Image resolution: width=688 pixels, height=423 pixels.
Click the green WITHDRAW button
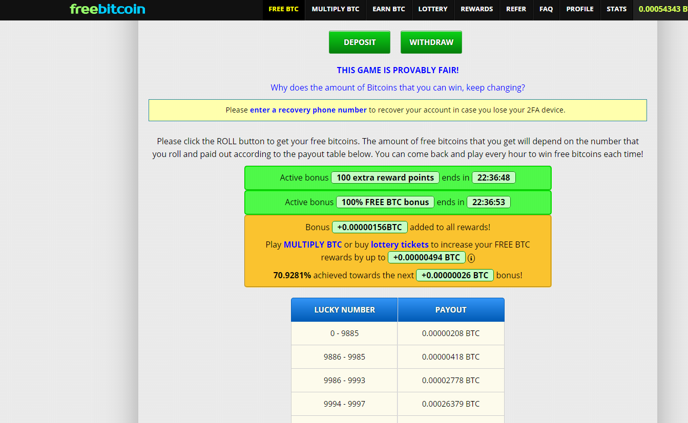[431, 42]
